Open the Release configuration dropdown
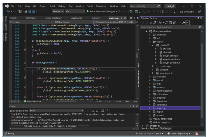 (58, 11)
